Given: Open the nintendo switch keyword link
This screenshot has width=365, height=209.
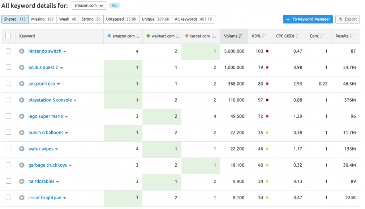Looking at the screenshot, I should (x=45, y=51).
